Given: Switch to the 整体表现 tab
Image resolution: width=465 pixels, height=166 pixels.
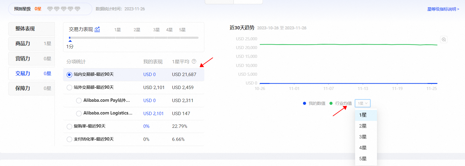Looking at the screenshot, I should [x=25, y=29].
